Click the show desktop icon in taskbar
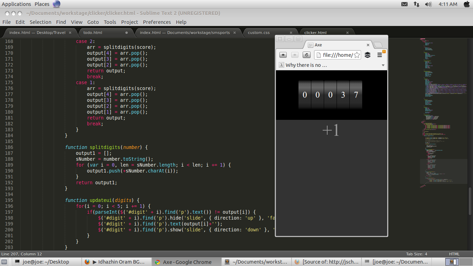This screenshot has width=473, height=266. (x=5, y=262)
